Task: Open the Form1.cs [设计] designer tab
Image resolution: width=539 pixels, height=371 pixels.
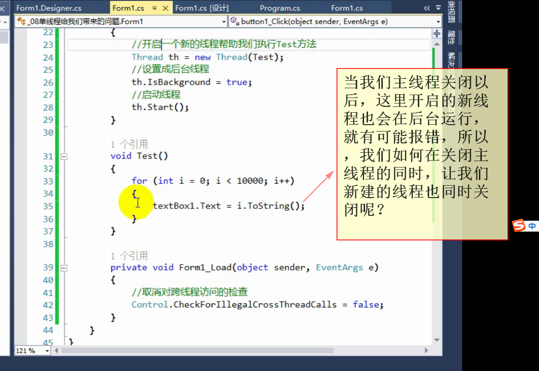Action: point(202,8)
